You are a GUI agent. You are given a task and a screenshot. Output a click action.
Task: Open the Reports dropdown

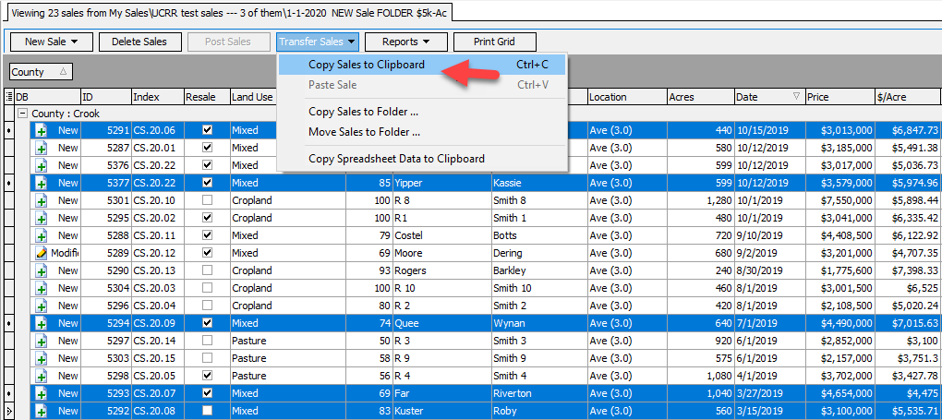tap(406, 42)
